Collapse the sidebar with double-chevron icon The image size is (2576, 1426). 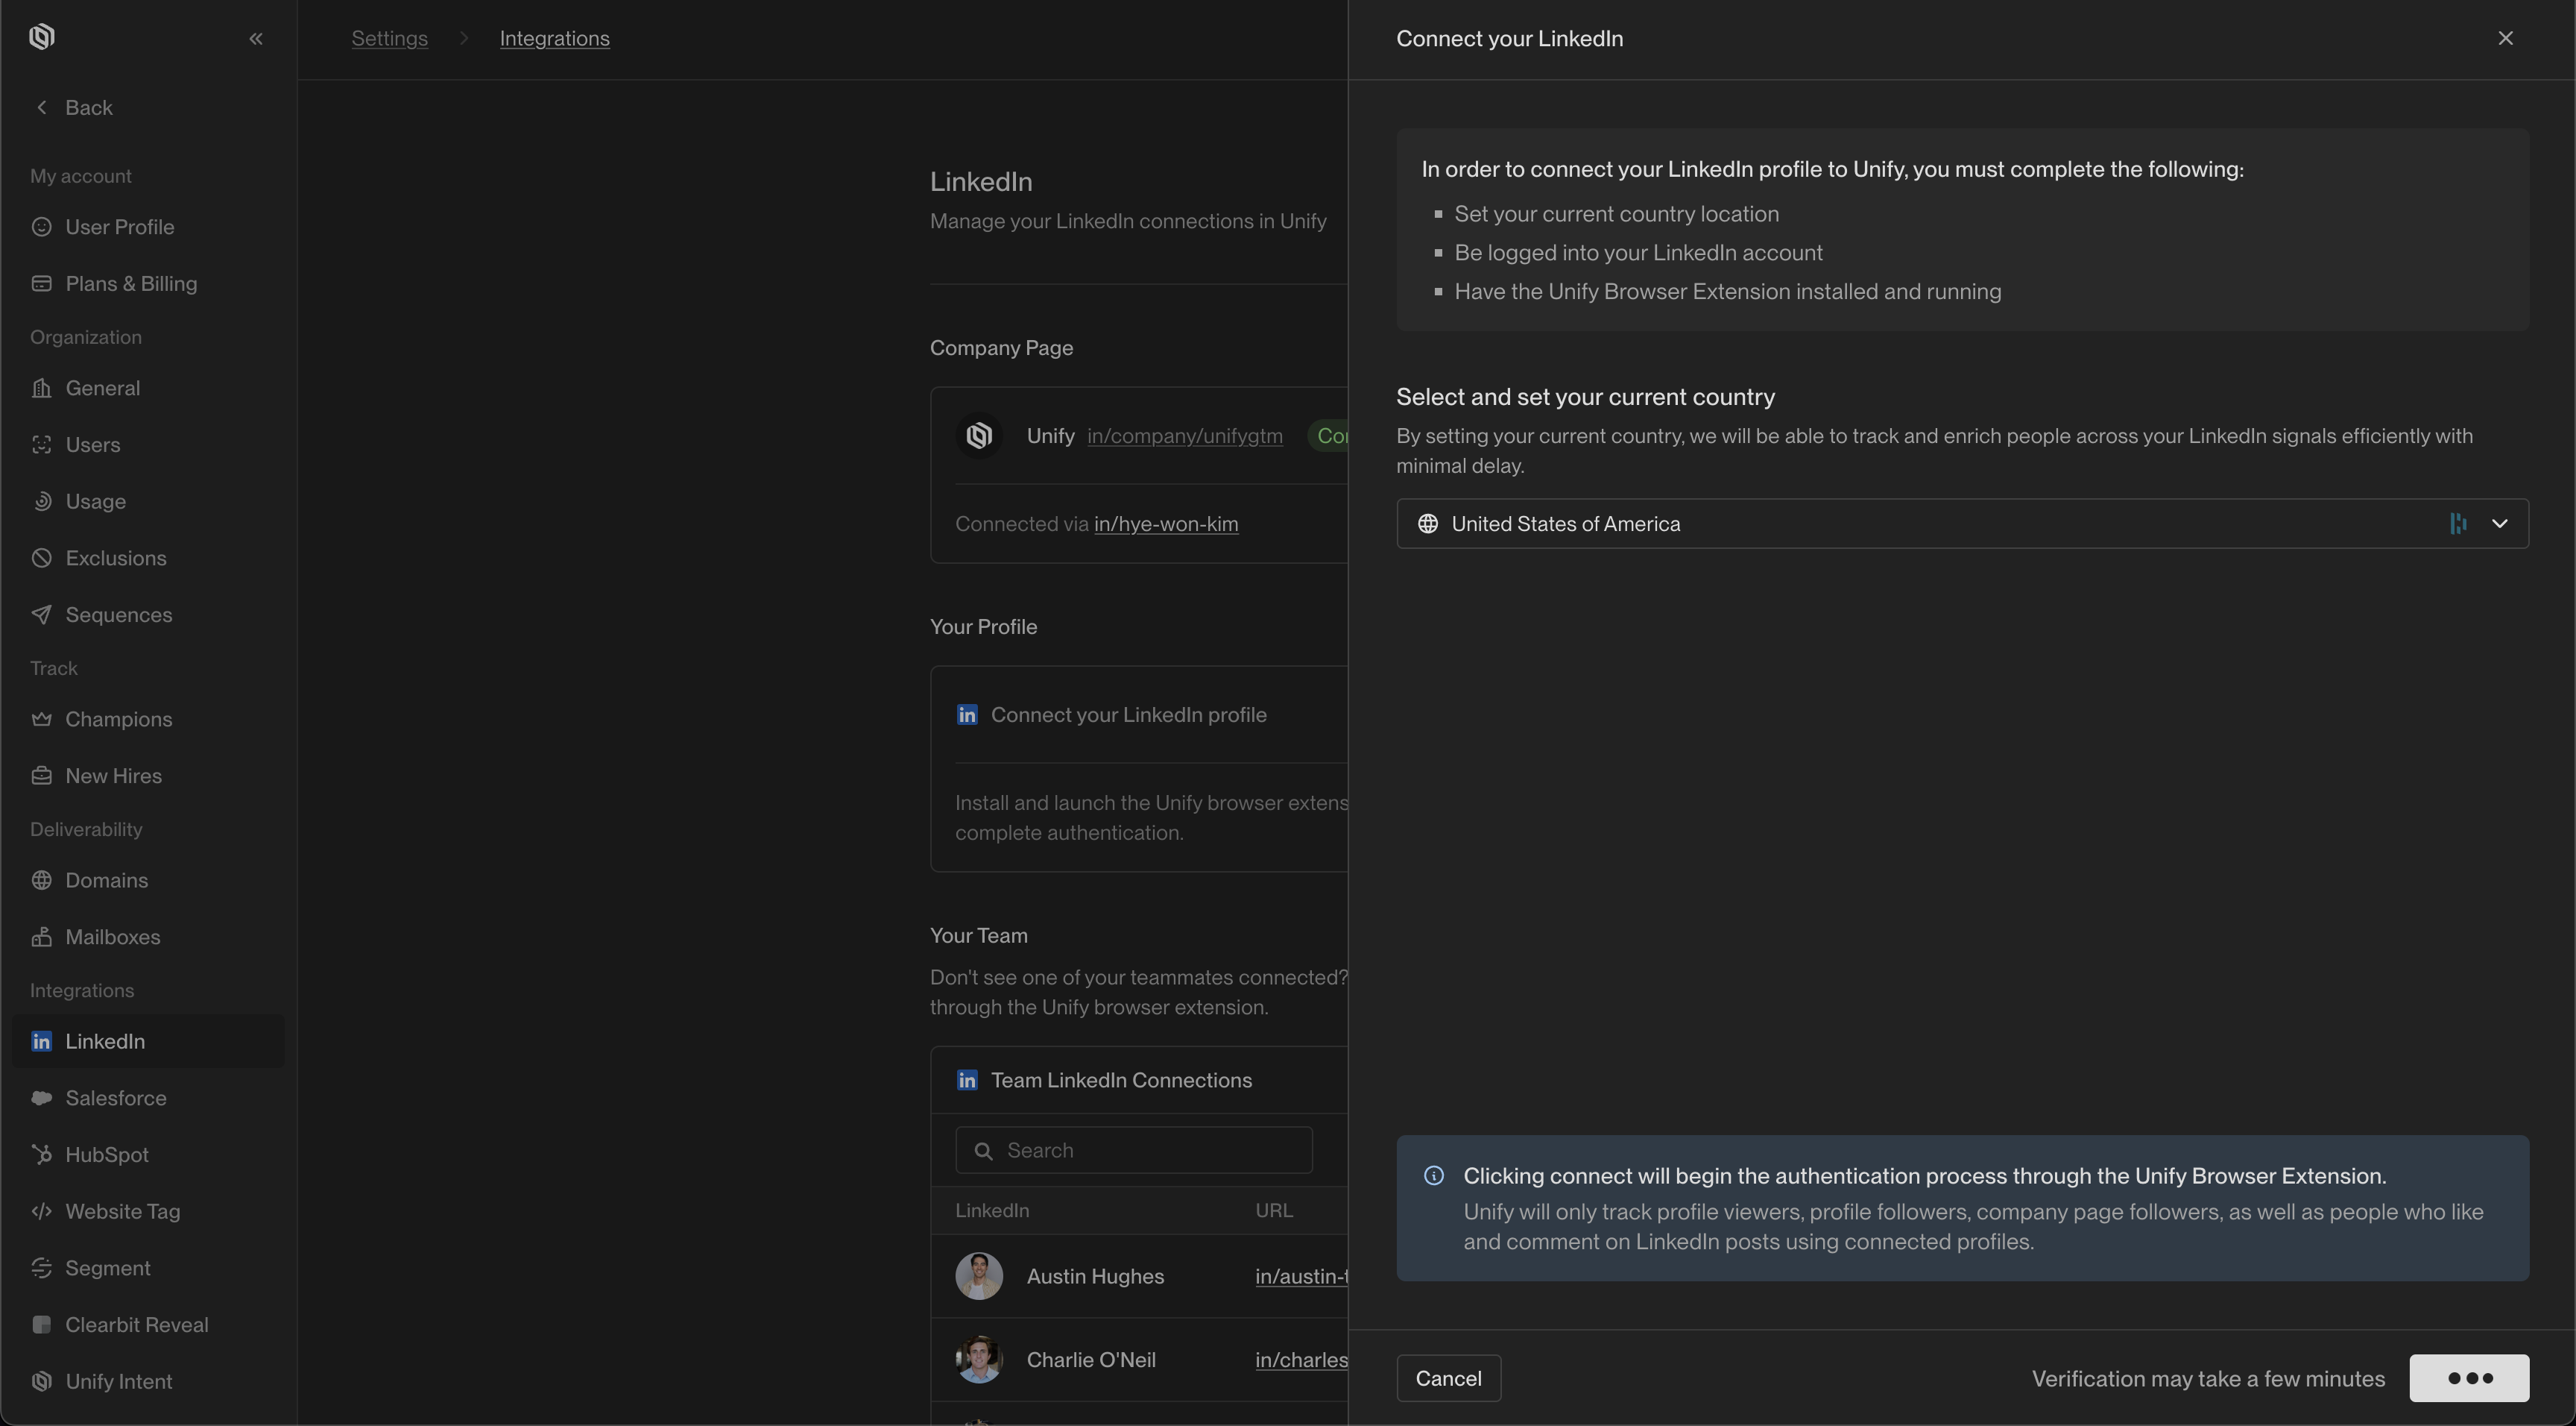(256, 39)
